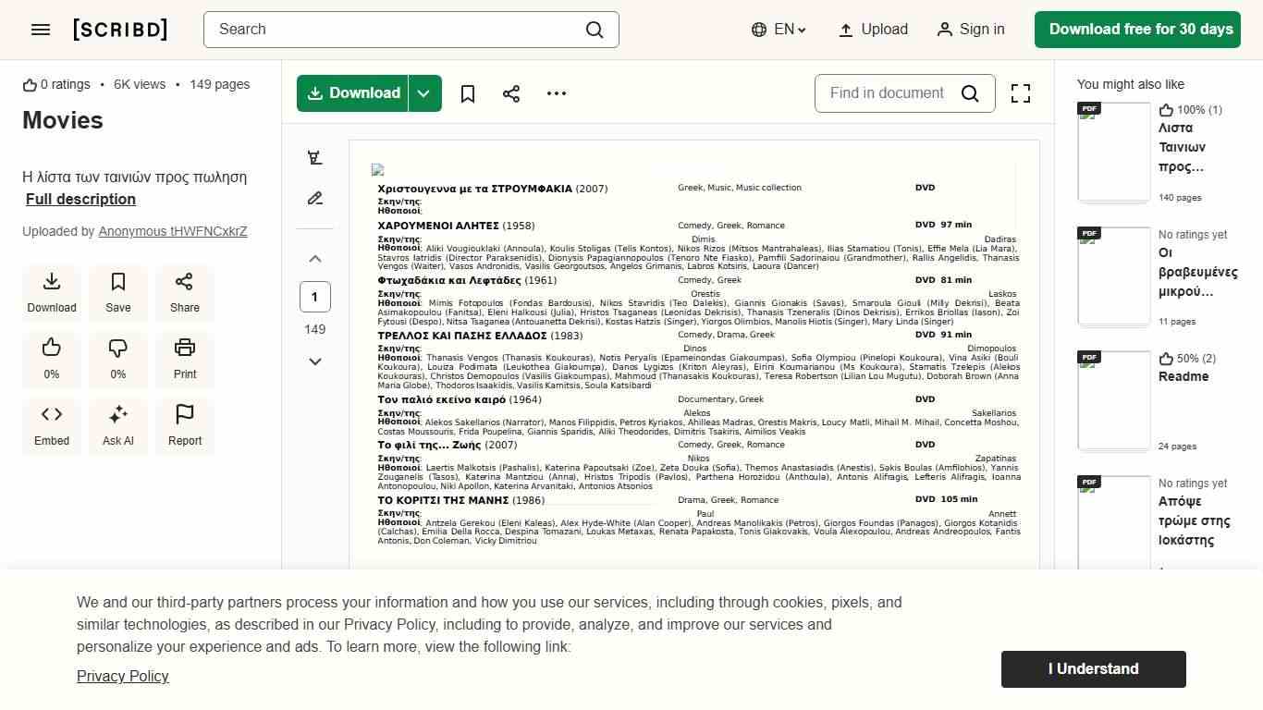Expand the Download options arrow

click(424, 93)
